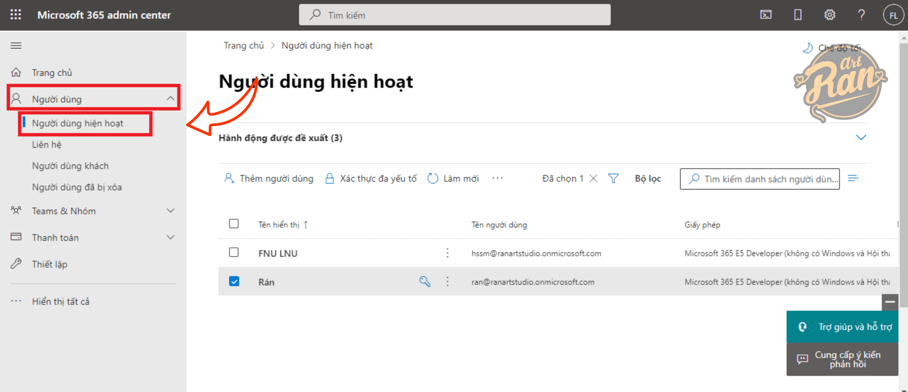Screen dimensions: 908x392
Task: Click the filter funnel icon
Action: (x=613, y=179)
